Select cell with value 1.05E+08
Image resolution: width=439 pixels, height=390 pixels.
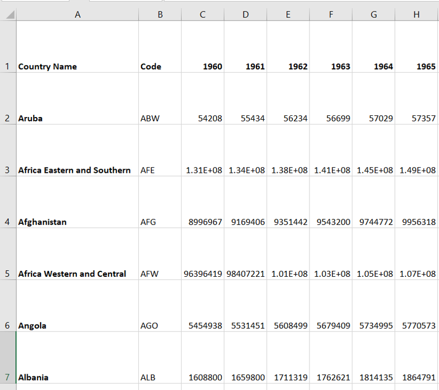pos(373,253)
